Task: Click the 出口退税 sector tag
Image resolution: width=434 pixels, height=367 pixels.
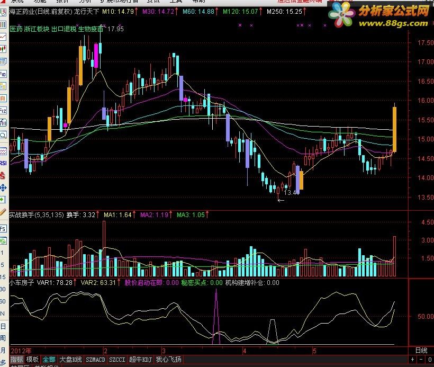Action: pos(64,29)
